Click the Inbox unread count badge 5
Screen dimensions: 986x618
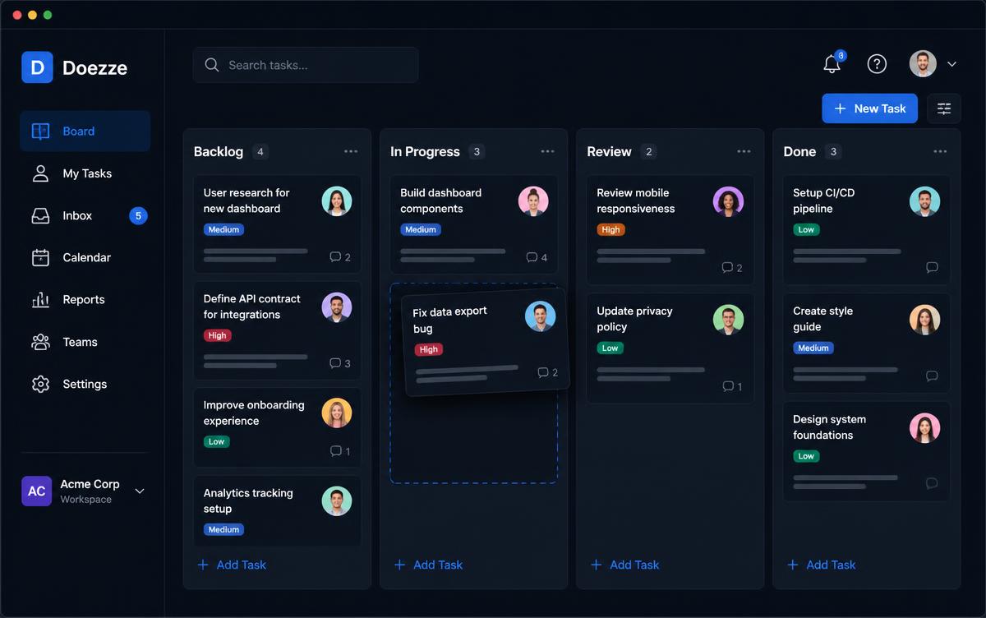click(x=138, y=216)
